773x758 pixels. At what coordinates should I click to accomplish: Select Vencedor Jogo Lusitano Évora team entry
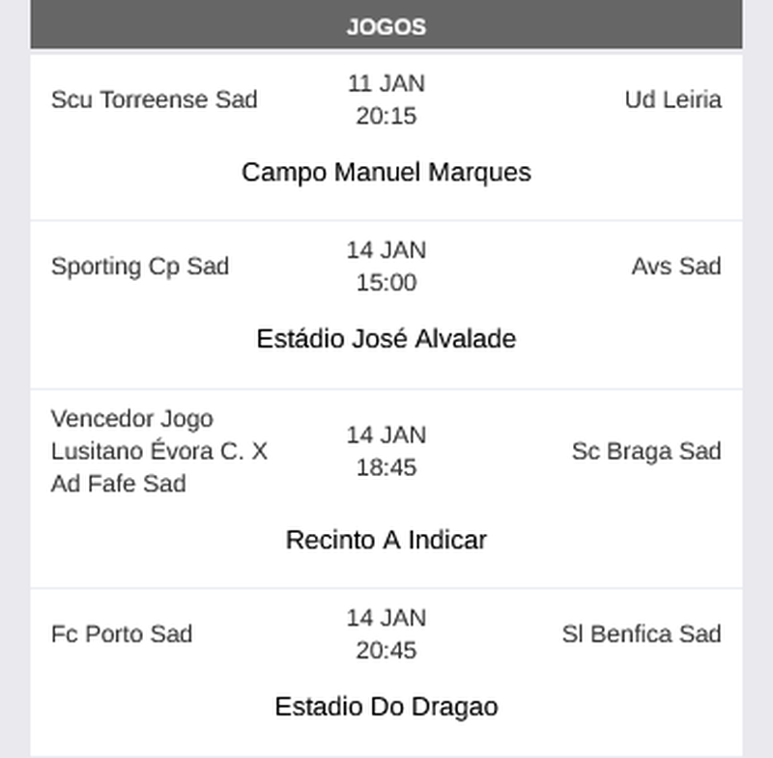pyautogui.click(x=159, y=451)
